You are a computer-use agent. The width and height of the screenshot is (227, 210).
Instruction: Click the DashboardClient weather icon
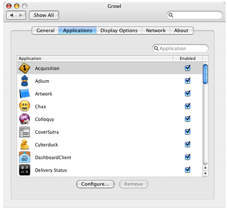tap(24, 157)
